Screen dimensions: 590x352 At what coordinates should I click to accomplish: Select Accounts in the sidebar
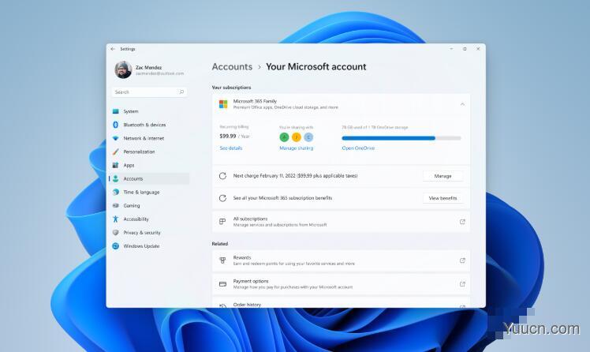149,179
